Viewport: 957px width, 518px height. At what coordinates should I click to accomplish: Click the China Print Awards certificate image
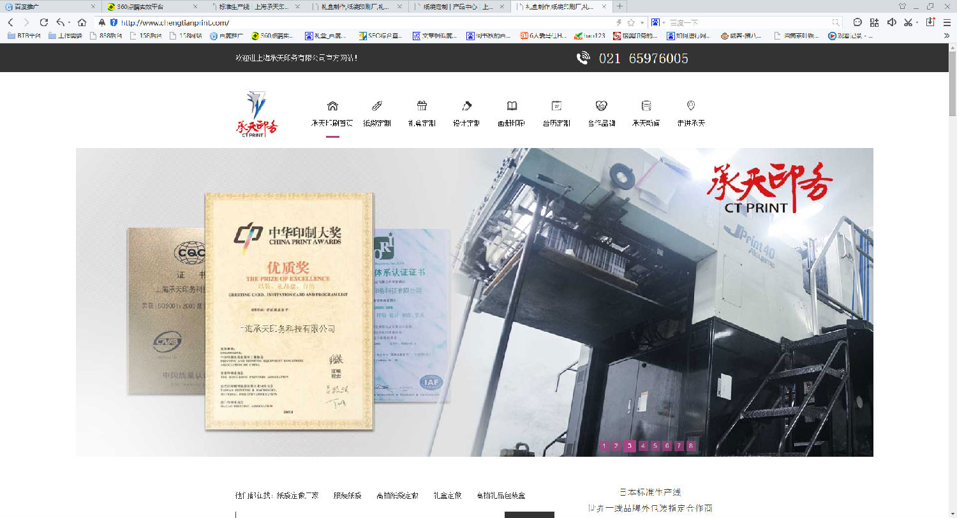288,311
